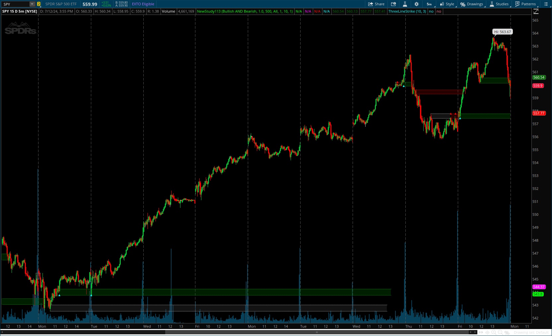Viewport: 552px width, 336px height.
Task: Click the zoom out magnifier icon
Action: tap(500, 332)
